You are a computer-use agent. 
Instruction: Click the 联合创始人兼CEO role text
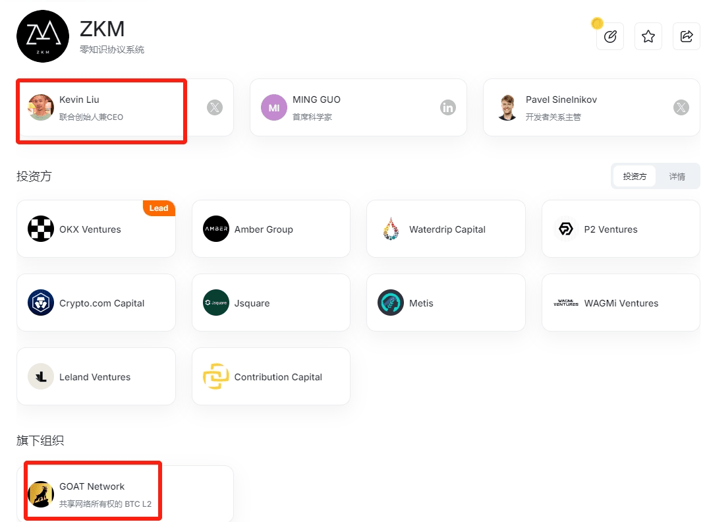pyautogui.click(x=91, y=117)
